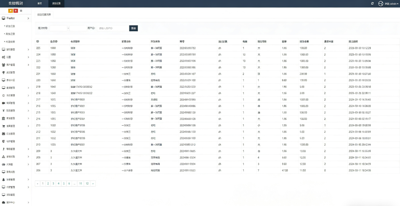Click the start date input field
This screenshot has height=206, width=400.
coord(58,28)
